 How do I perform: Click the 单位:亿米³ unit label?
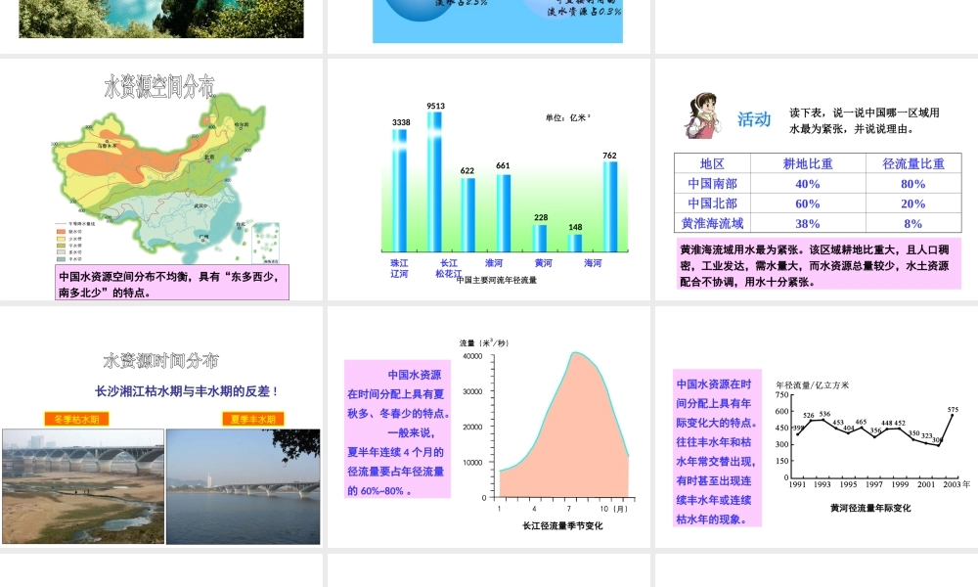point(568,117)
